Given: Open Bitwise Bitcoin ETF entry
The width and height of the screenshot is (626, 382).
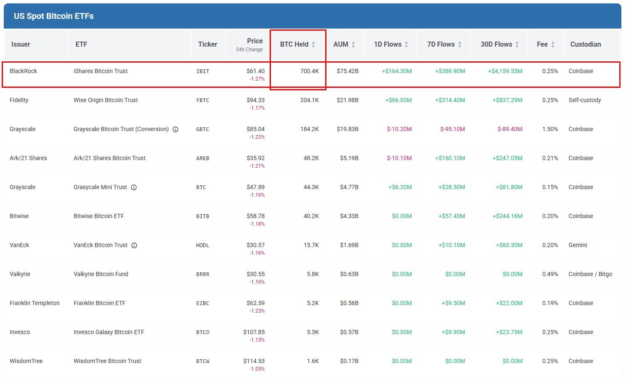Looking at the screenshot, I should (99, 216).
